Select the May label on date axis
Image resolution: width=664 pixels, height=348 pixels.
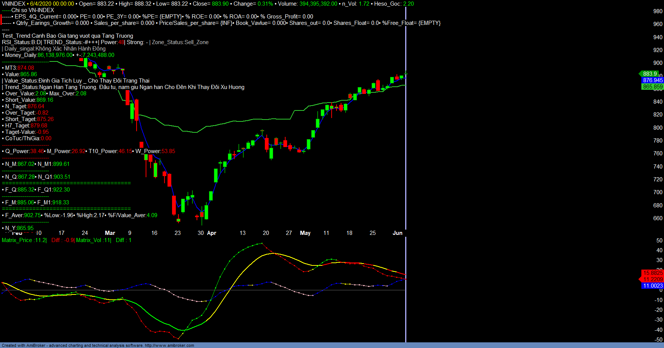(305, 233)
